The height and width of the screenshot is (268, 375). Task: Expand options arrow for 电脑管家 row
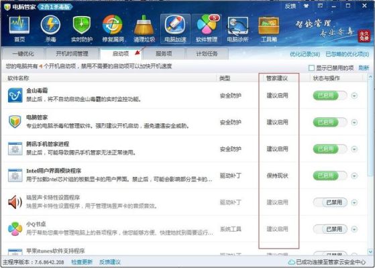click(x=354, y=123)
